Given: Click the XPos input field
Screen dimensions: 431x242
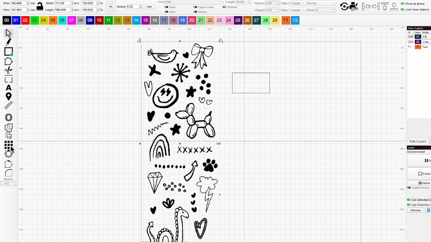Looking at the screenshot, I should click(x=18, y=3).
